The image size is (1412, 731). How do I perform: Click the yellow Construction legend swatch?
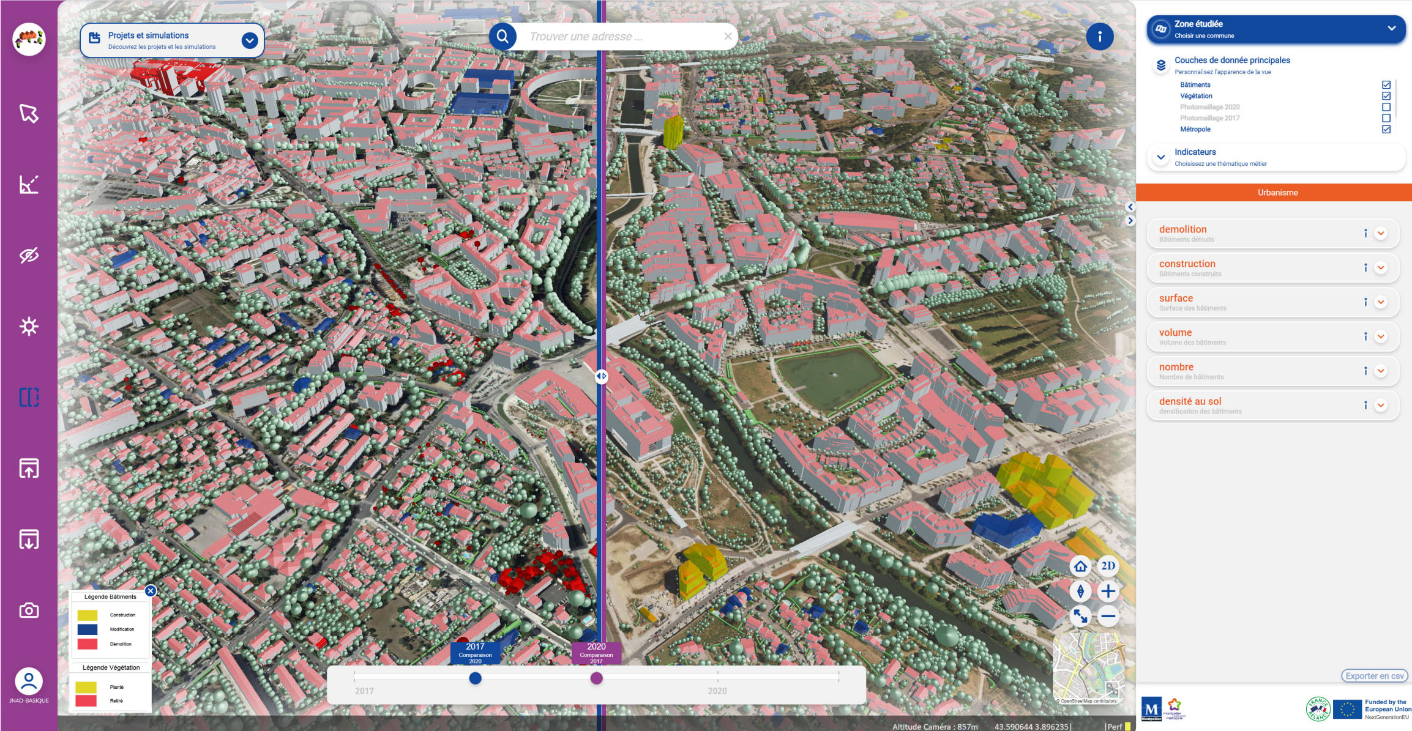(88, 615)
